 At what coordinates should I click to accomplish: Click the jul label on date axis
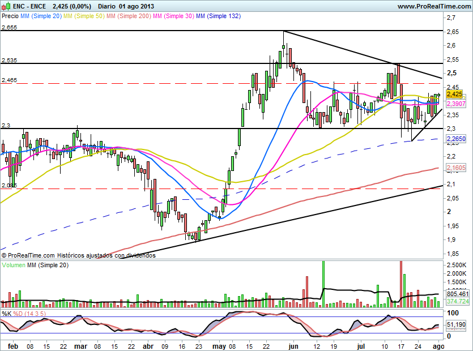(361, 346)
